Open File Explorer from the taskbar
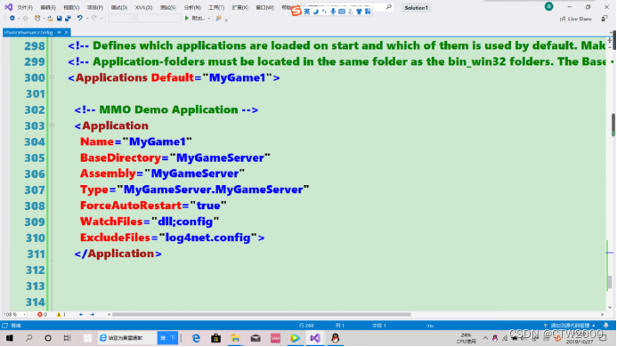Viewport: 617px width, 347px height. pos(235,338)
